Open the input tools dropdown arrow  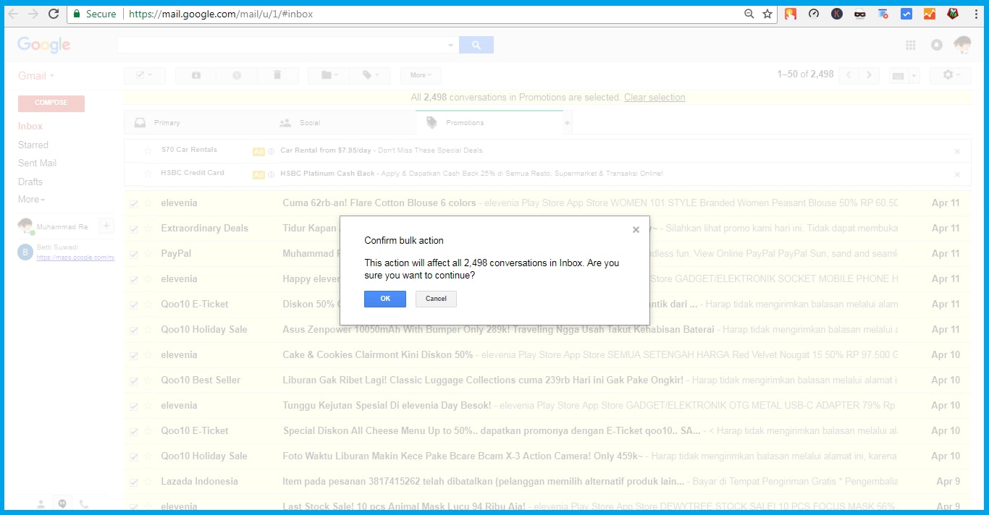coord(914,76)
